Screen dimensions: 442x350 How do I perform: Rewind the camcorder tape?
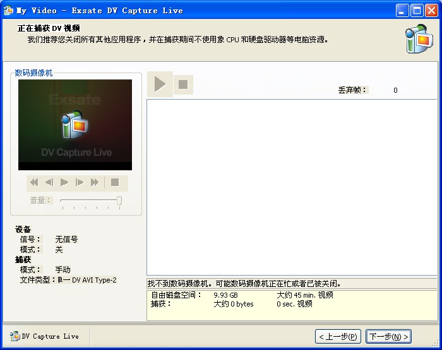click(x=34, y=182)
